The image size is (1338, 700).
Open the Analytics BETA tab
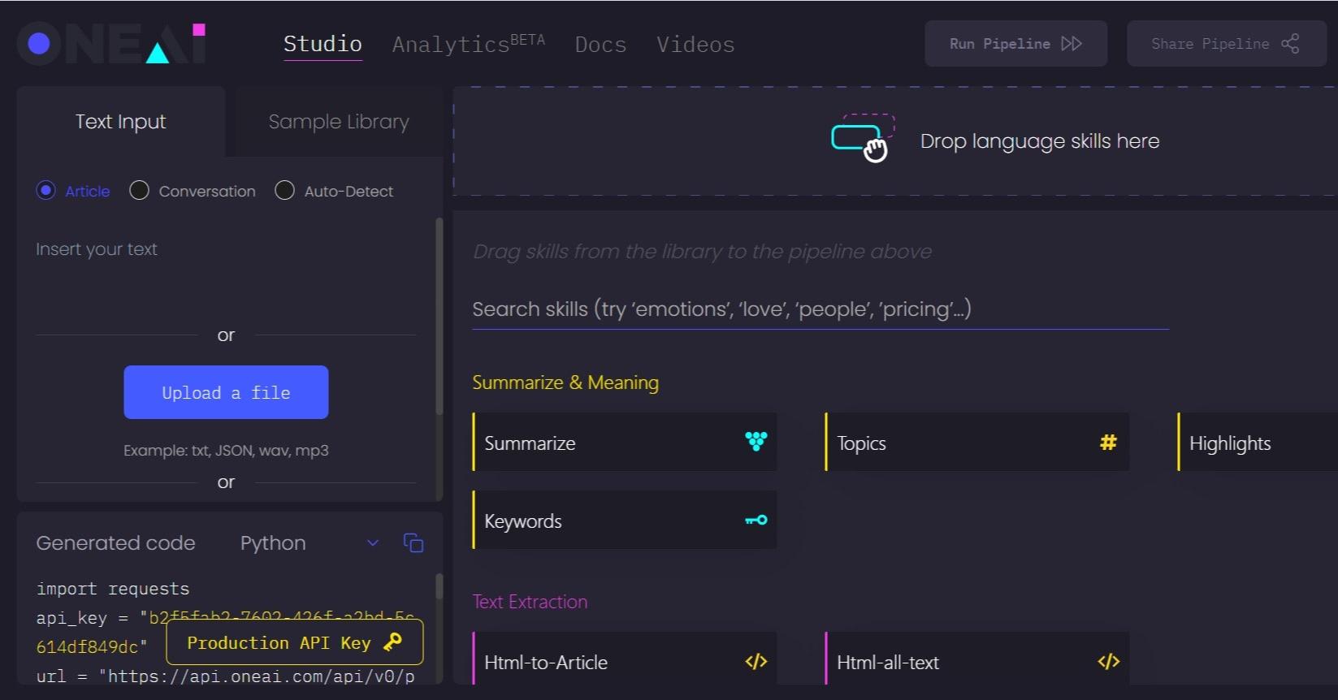[x=469, y=44]
